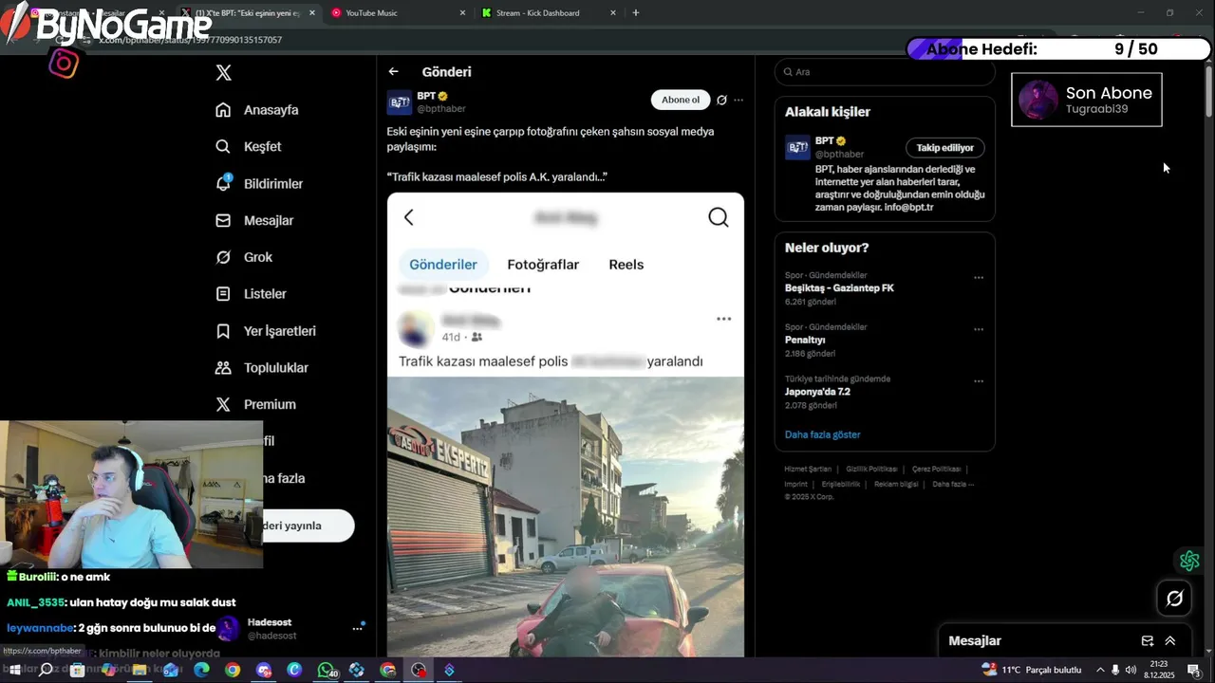Open the Penaltıyı trending topic
This screenshot has height=683, width=1215.
805,340
